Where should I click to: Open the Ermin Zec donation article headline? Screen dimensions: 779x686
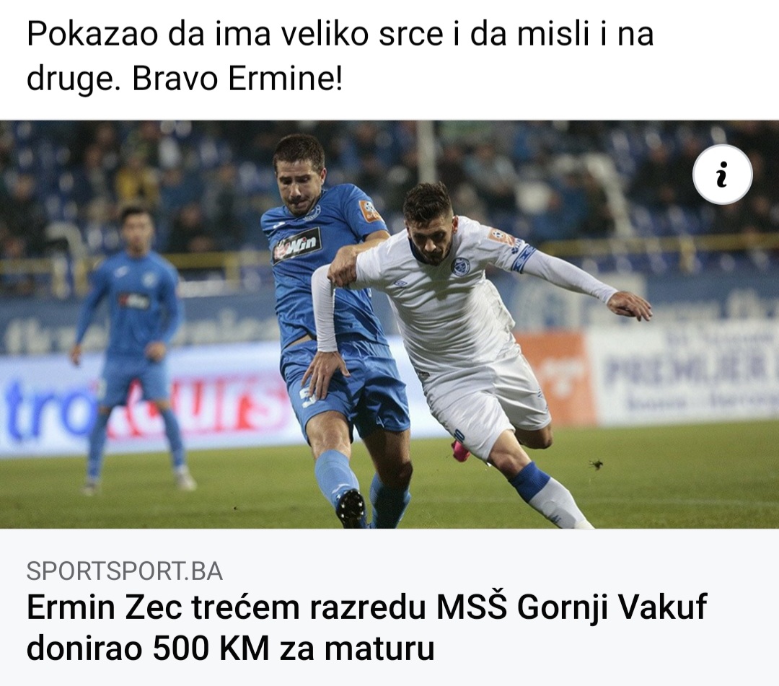(x=366, y=628)
